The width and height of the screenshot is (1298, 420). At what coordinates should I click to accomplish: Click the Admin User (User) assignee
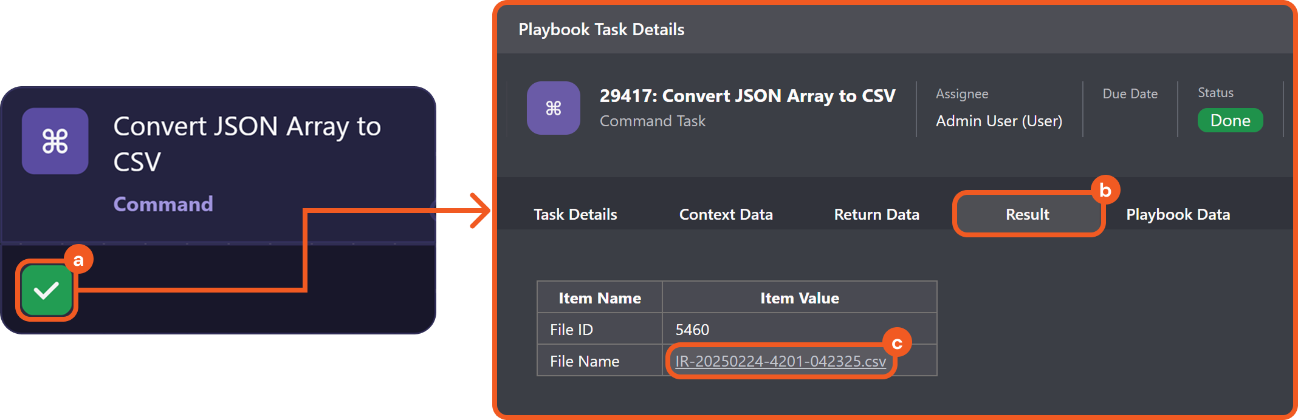point(998,121)
